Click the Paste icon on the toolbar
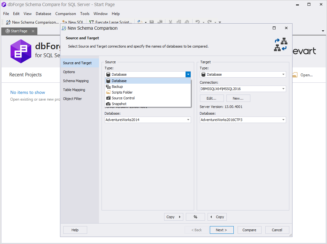The height and width of the screenshot is (244, 327). pos(187,22)
